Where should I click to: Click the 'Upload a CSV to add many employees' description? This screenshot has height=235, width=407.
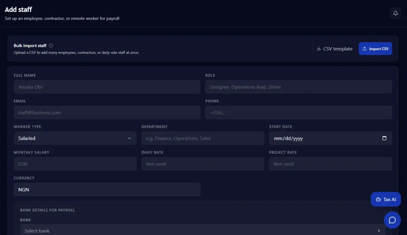[x=76, y=53]
